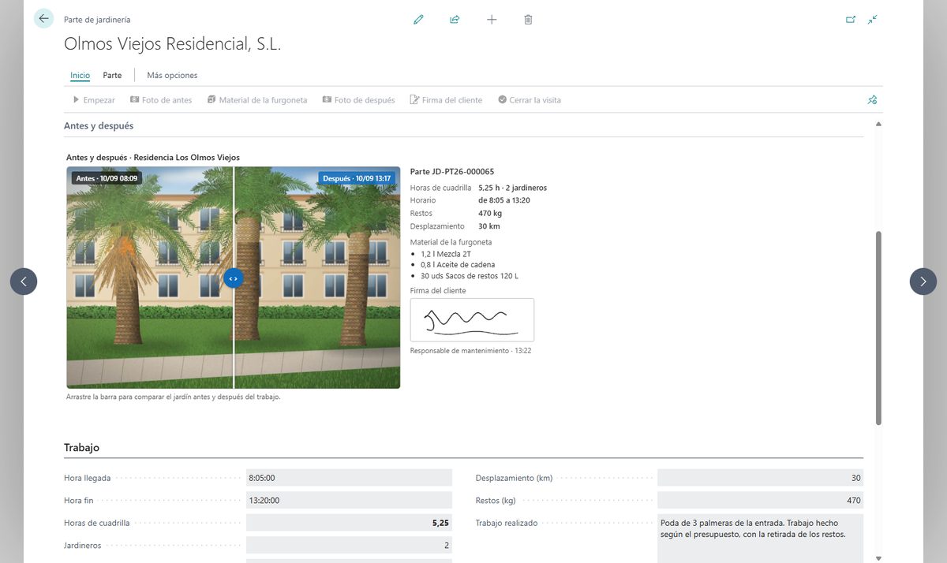Click the vertical scrollbar thumb
Screen dimensions: 947x563
[x=878, y=328]
